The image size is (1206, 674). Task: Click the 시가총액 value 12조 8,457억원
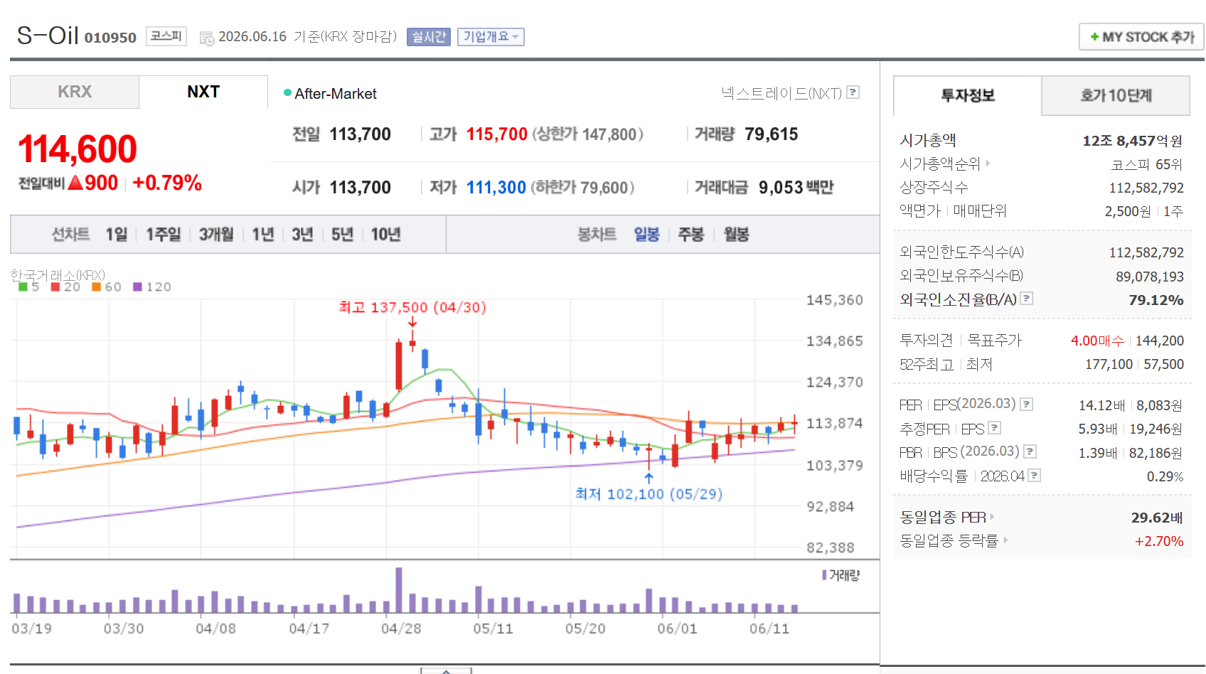[x=1133, y=141]
